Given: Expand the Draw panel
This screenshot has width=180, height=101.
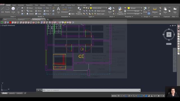Looking at the screenshot, I should tap(13, 17).
